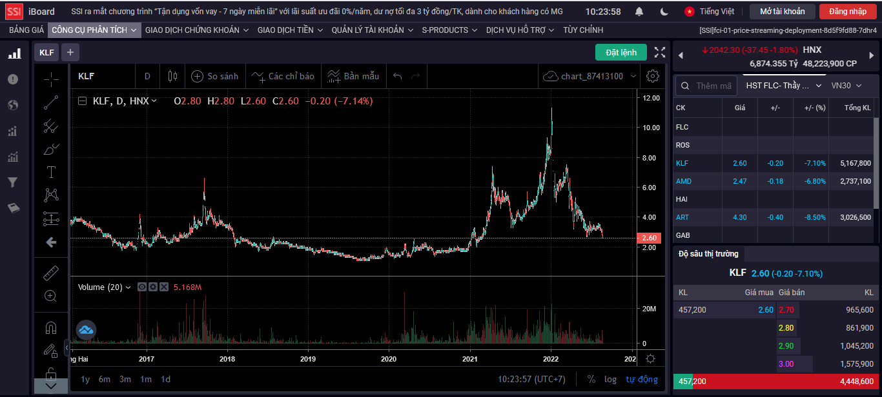Remove the Volume indicator with X
882x397 pixels.
click(164, 287)
